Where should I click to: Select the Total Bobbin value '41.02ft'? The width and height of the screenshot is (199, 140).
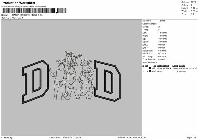162,59
